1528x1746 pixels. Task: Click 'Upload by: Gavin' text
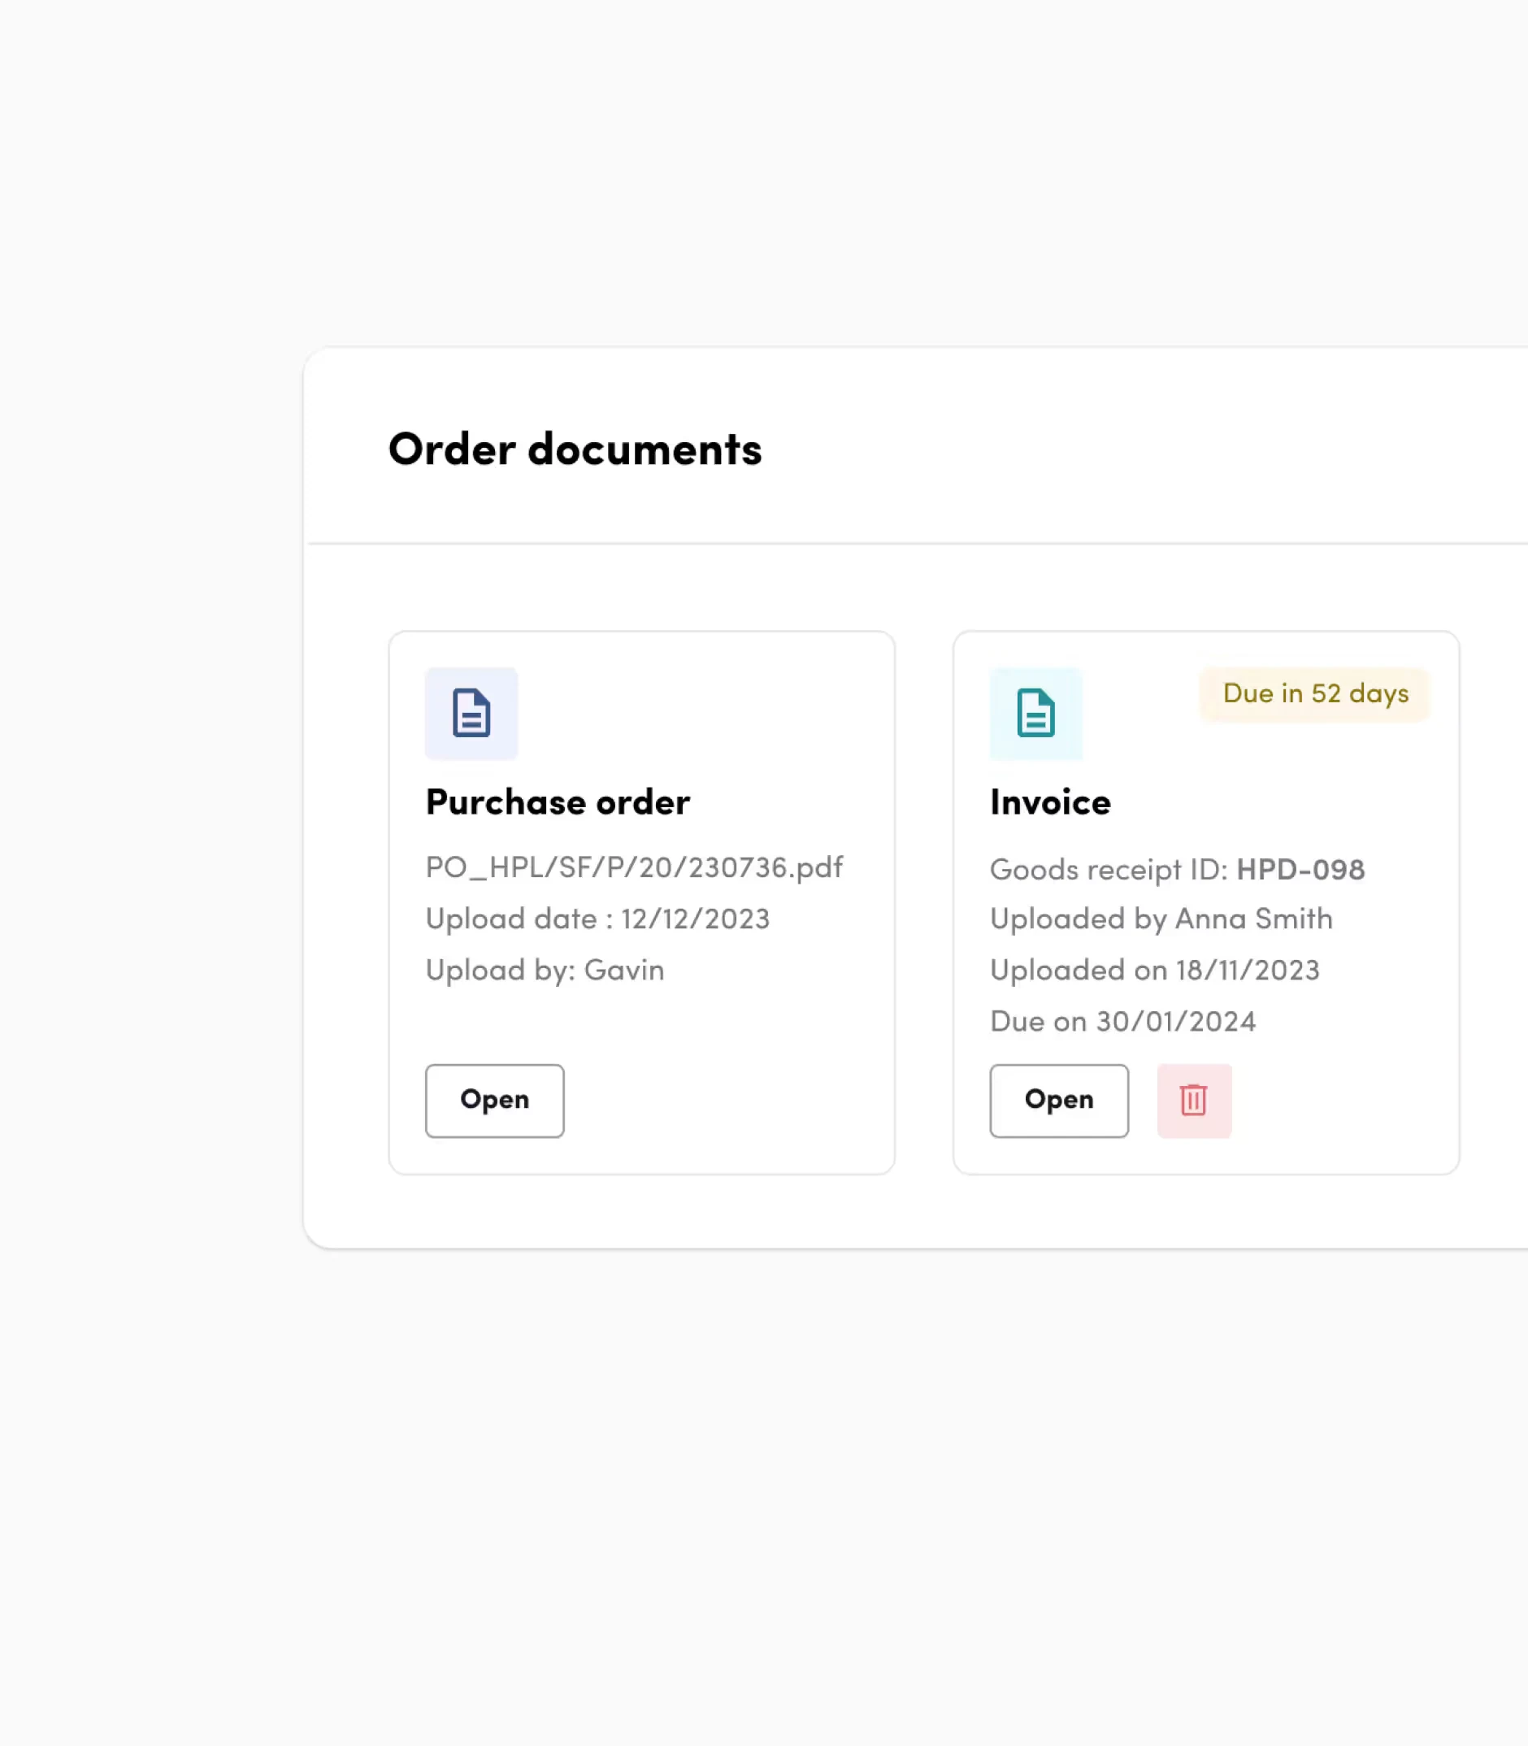click(x=545, y=971)
